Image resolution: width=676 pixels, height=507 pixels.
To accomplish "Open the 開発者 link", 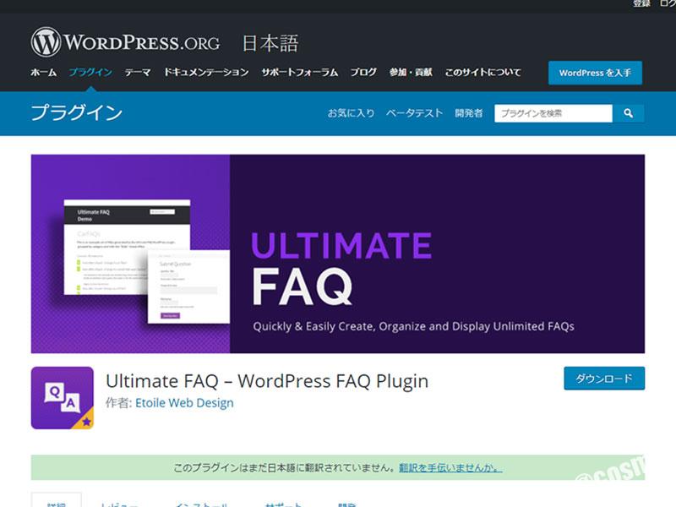I will point(468,113).
